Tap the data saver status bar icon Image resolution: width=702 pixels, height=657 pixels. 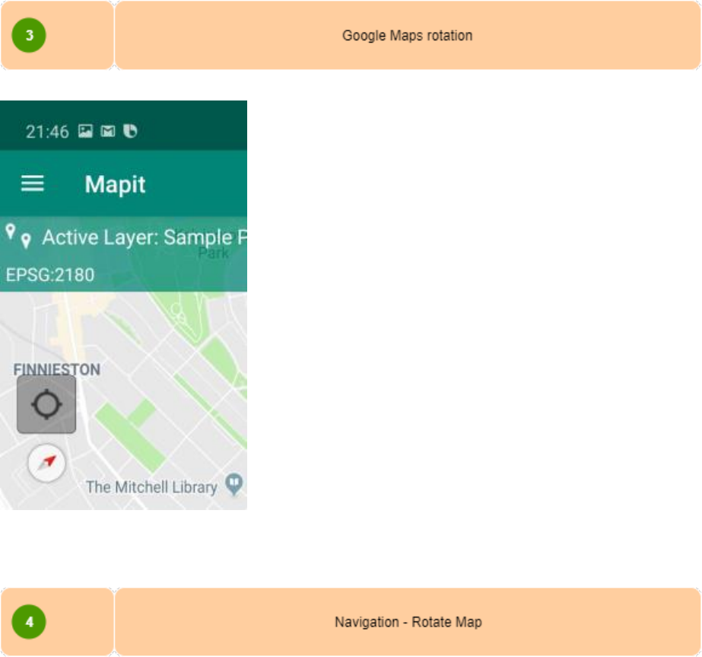point(130,131)
